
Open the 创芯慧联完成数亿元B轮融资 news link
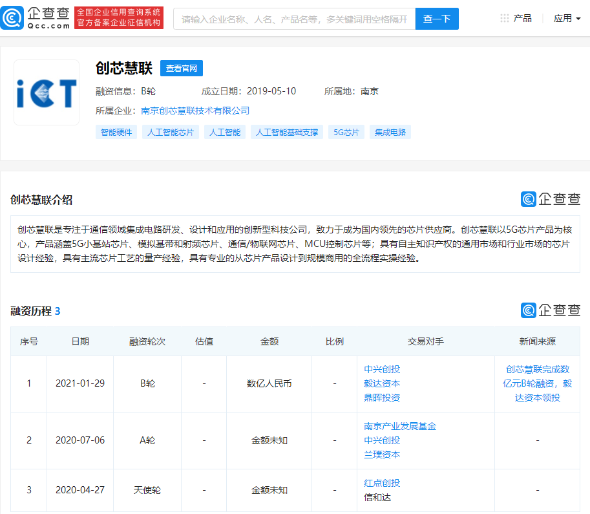point(537,383)
